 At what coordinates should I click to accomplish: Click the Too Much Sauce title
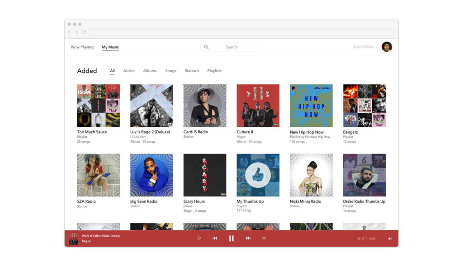[x=92, y=132]
